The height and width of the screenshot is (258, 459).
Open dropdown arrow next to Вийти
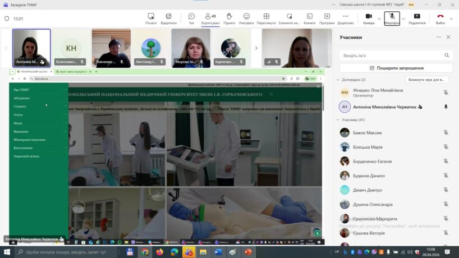451,19
